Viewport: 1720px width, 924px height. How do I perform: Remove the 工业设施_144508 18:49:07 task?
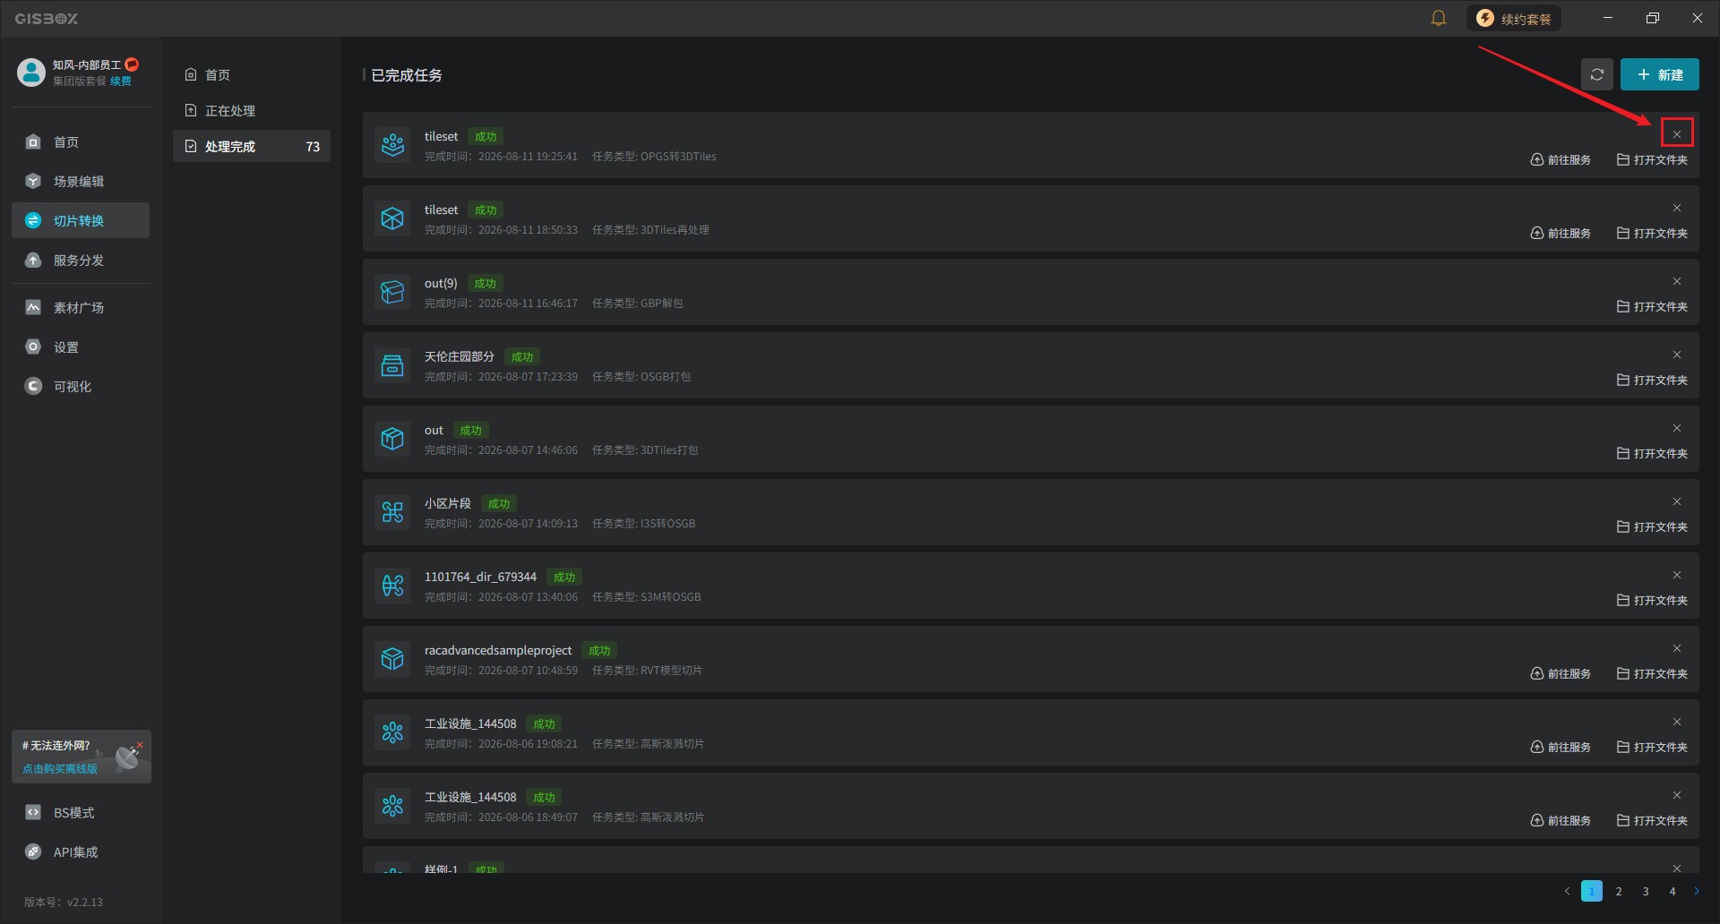(x=1677, y=795)
